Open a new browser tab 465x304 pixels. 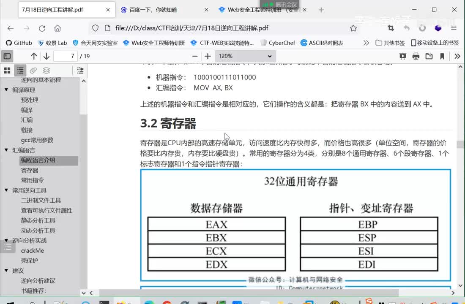321,10
